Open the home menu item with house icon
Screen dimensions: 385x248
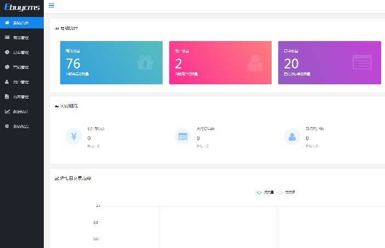coord(22,23)
